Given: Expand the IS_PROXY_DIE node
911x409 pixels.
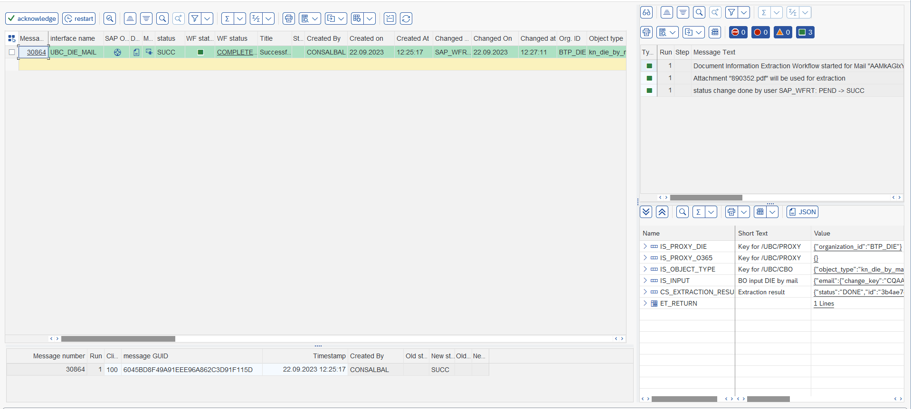Looking at the screenshot, I should tap(645, 246).
